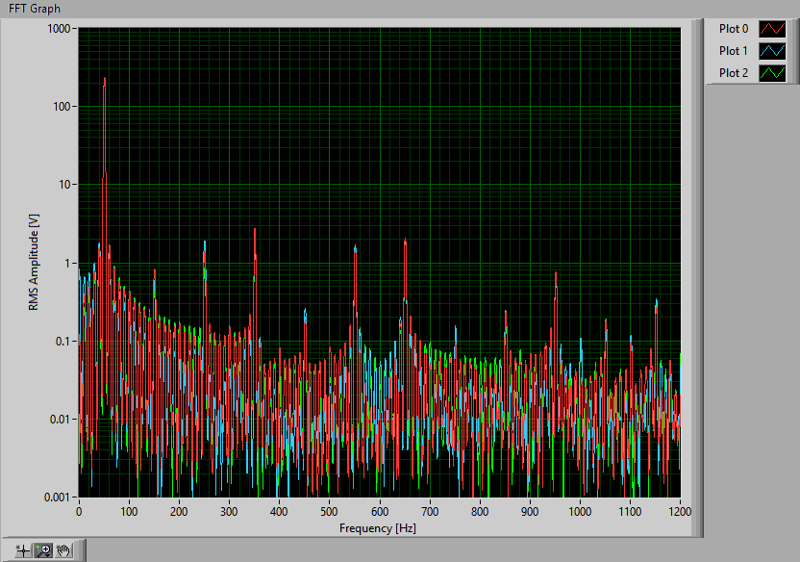Select the hand panning tool
The image size is (800, 562).
(x=63, y=550)
